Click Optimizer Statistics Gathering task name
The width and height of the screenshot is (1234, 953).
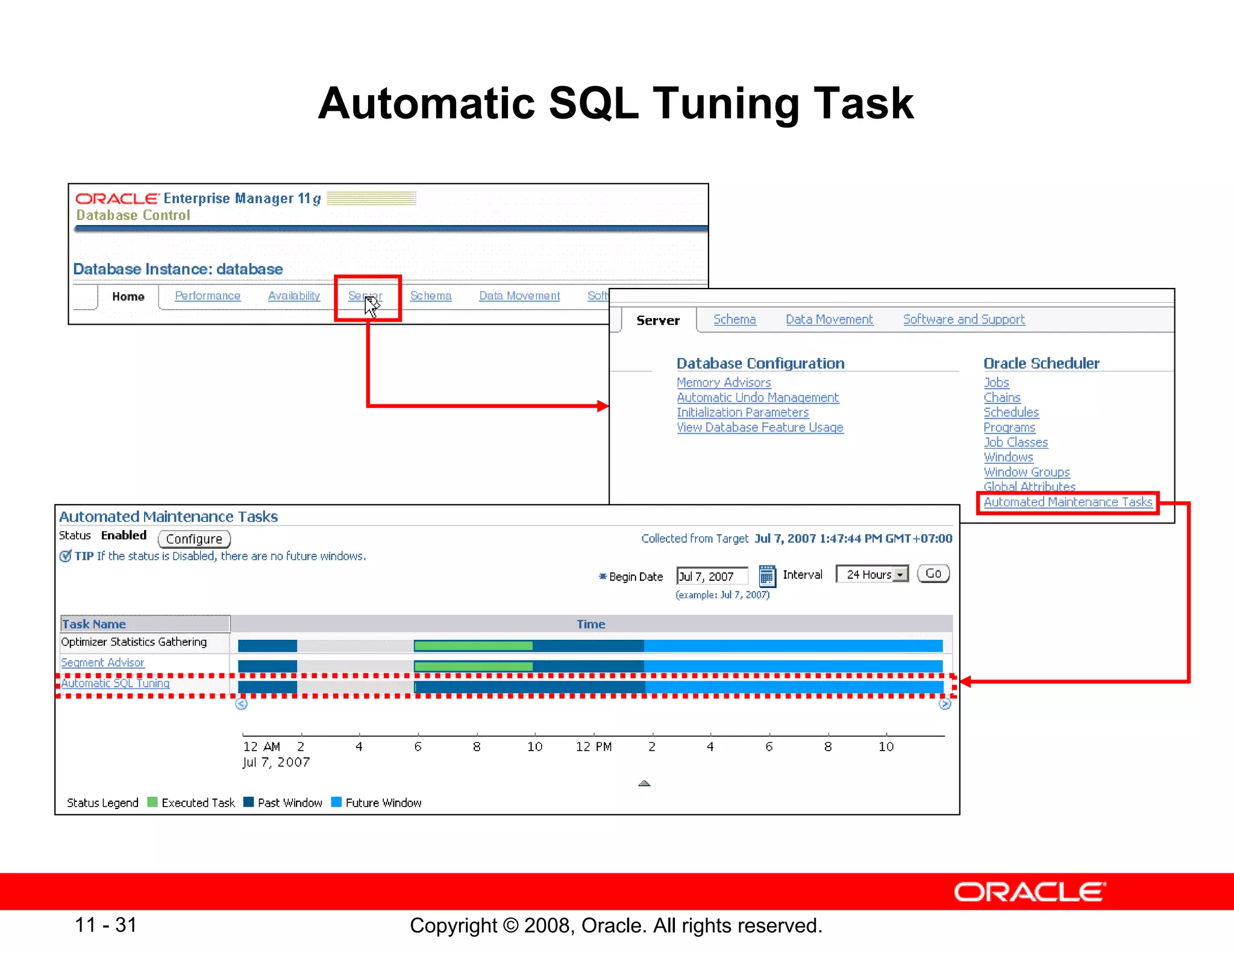click(134, 642)
